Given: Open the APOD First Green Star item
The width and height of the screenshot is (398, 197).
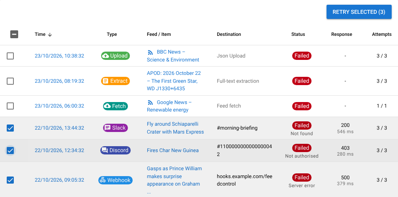Looking at the screenshot, I should pos(174,81).
